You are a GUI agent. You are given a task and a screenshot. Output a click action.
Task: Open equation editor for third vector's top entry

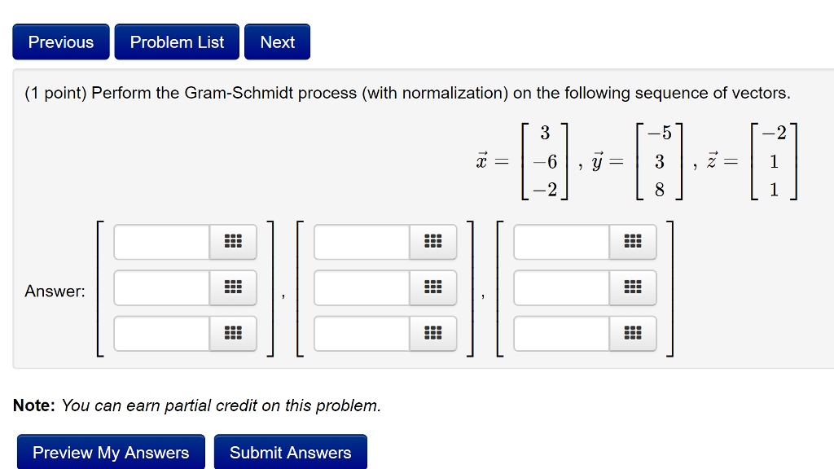click(x=634, y=242)
